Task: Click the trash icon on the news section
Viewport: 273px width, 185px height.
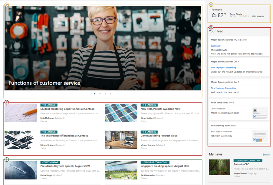Action: coord(7,102)
